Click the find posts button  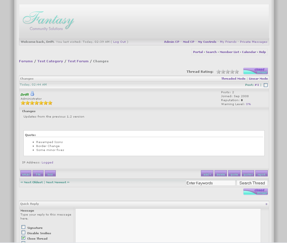50,174
